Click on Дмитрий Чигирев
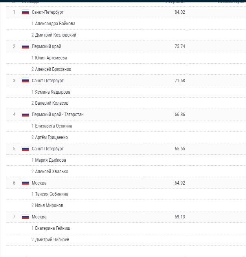 pyautogui.click(x=53, y=240)
